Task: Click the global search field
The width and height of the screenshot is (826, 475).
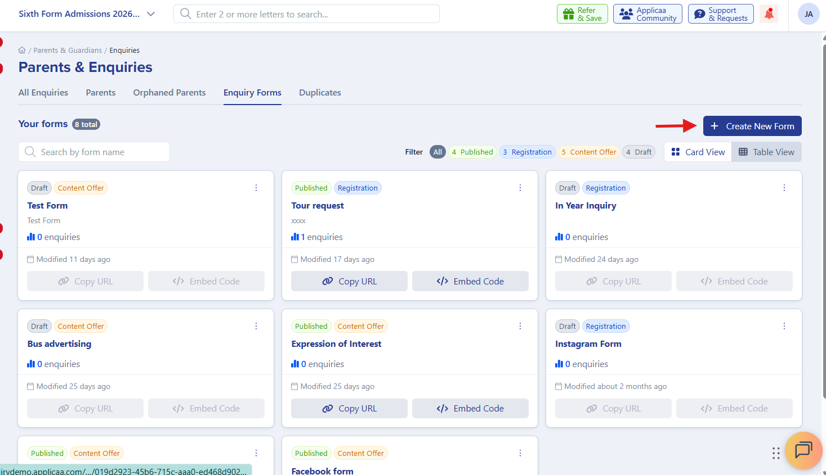Action: [306, 14]
